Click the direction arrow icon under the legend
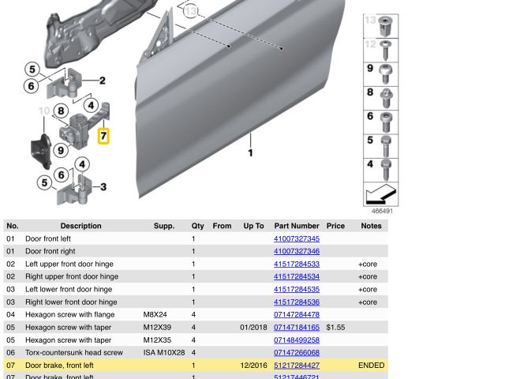The width and height of the screenshot is (505, 379). 380,194
